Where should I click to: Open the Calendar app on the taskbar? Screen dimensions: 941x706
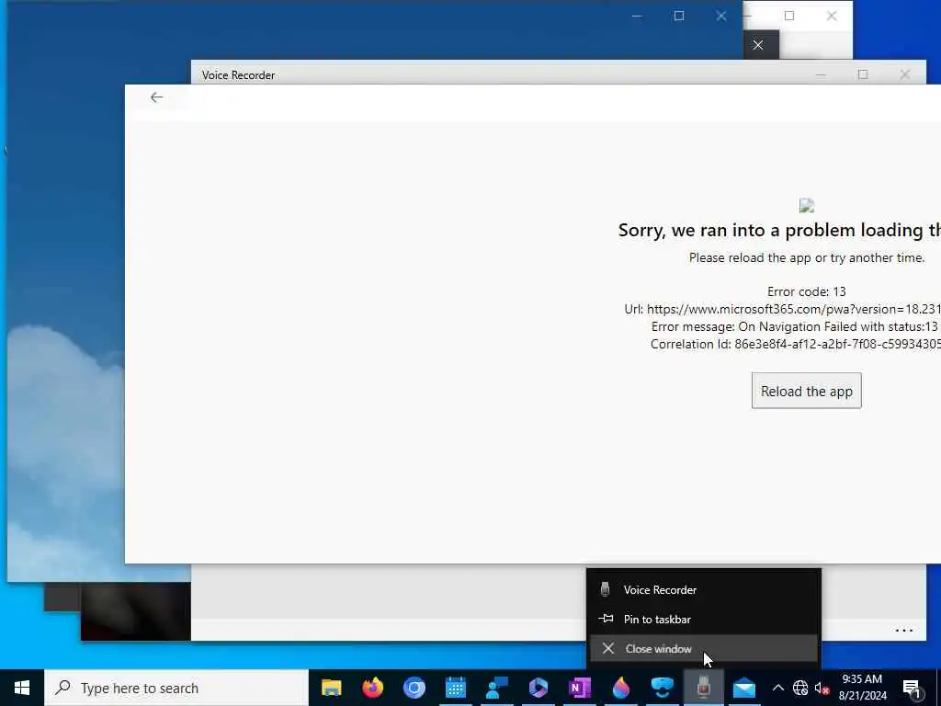(x=456, y=688)
